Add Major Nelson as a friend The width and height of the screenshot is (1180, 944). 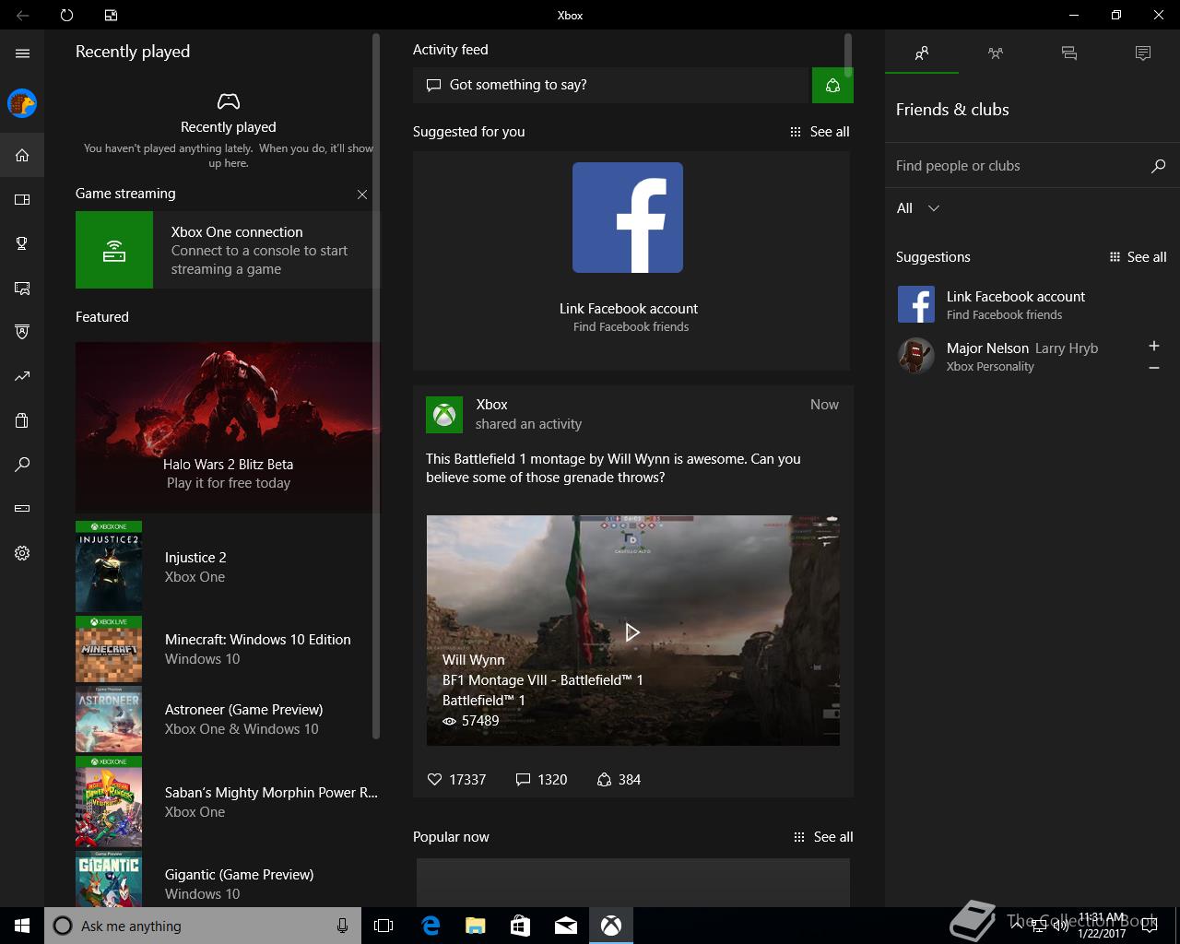(x=1154, y=346)
